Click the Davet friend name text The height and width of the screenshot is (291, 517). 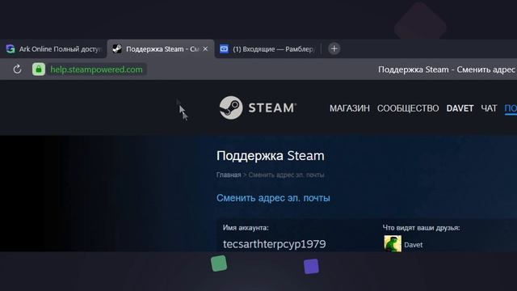(413, 245)
